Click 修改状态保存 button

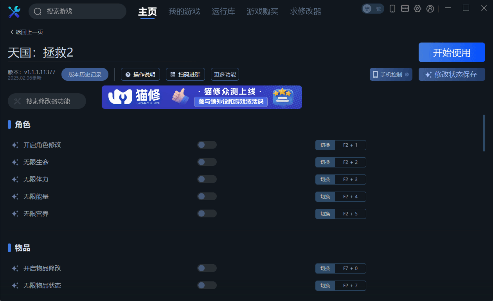coord(452,74)
